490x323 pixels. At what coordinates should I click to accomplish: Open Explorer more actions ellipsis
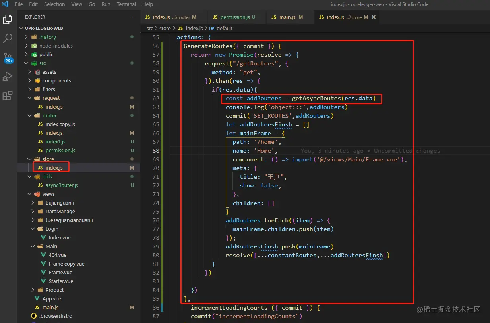131,17
